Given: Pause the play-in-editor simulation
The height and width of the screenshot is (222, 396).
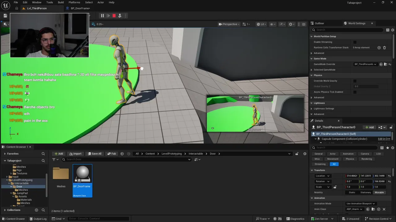Looking at the screenshot, I should pos(102,16).
